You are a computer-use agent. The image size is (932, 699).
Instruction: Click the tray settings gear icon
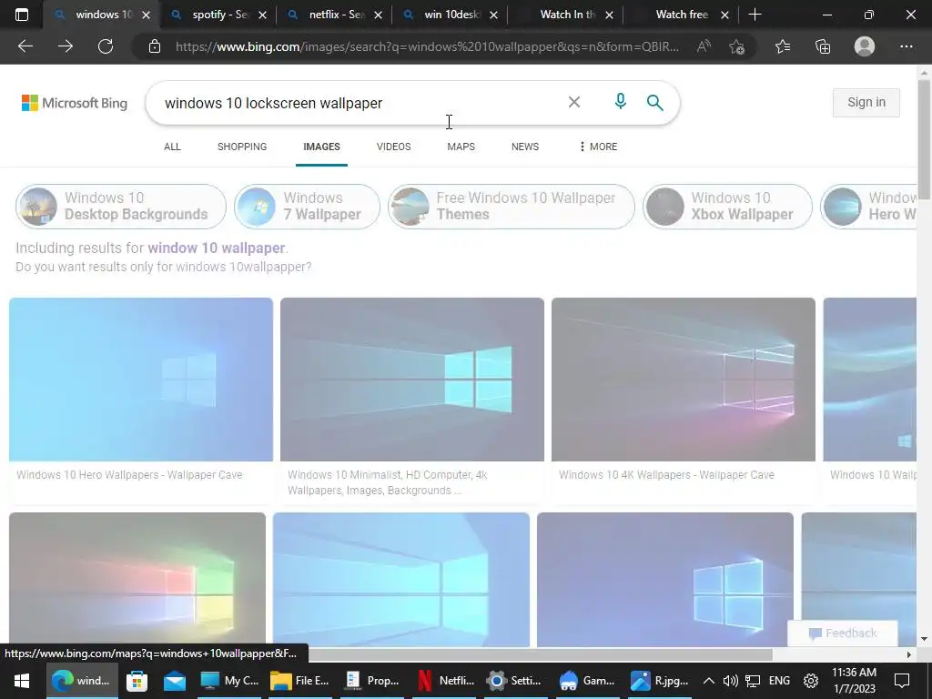point(811,681)
